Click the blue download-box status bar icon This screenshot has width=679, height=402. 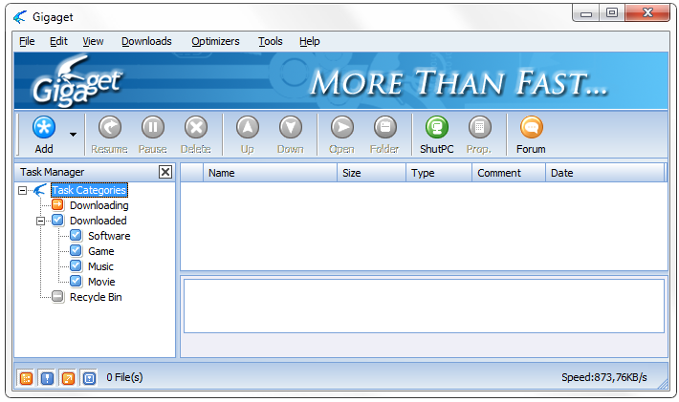tap(89, 379)
